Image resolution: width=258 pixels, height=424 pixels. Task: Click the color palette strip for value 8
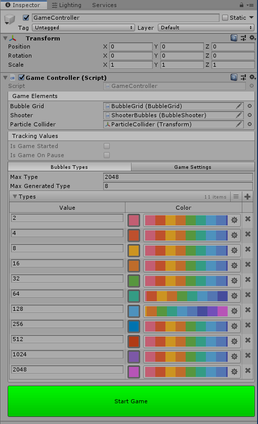[186, 250]
